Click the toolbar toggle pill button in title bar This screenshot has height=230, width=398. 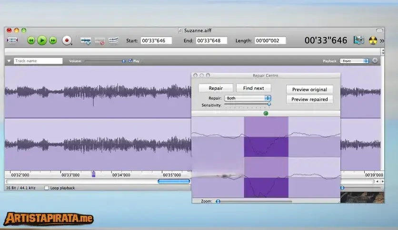coord(379,30)
